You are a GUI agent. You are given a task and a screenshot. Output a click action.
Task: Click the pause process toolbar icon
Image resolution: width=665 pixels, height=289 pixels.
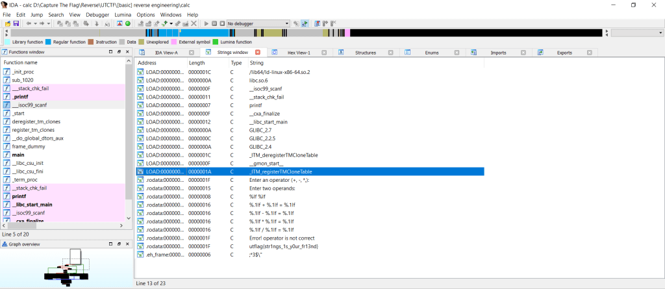[213, 23]
